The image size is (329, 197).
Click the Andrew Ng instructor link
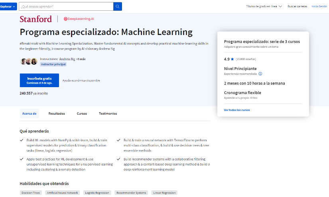(x=67, y=59)
